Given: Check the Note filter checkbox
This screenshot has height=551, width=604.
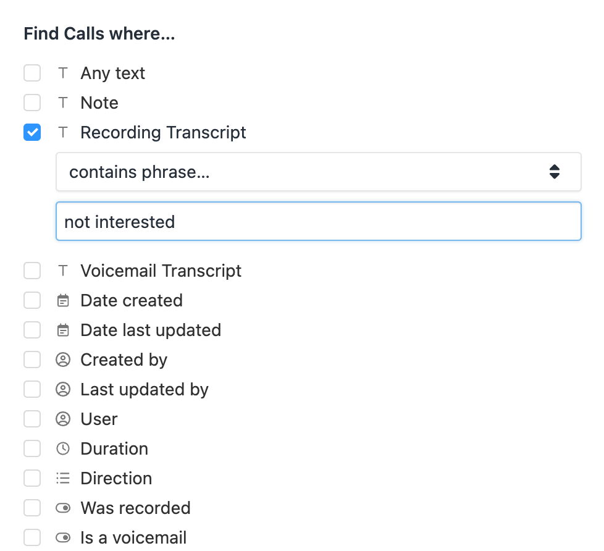Looking at the screenshot, I should pos(32,103).
